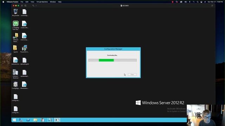
Task: Open File Explorer from the taskbar
Action: click(35, 120)
